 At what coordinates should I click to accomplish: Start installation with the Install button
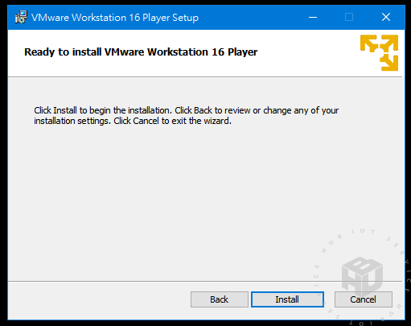pos(287,299)
